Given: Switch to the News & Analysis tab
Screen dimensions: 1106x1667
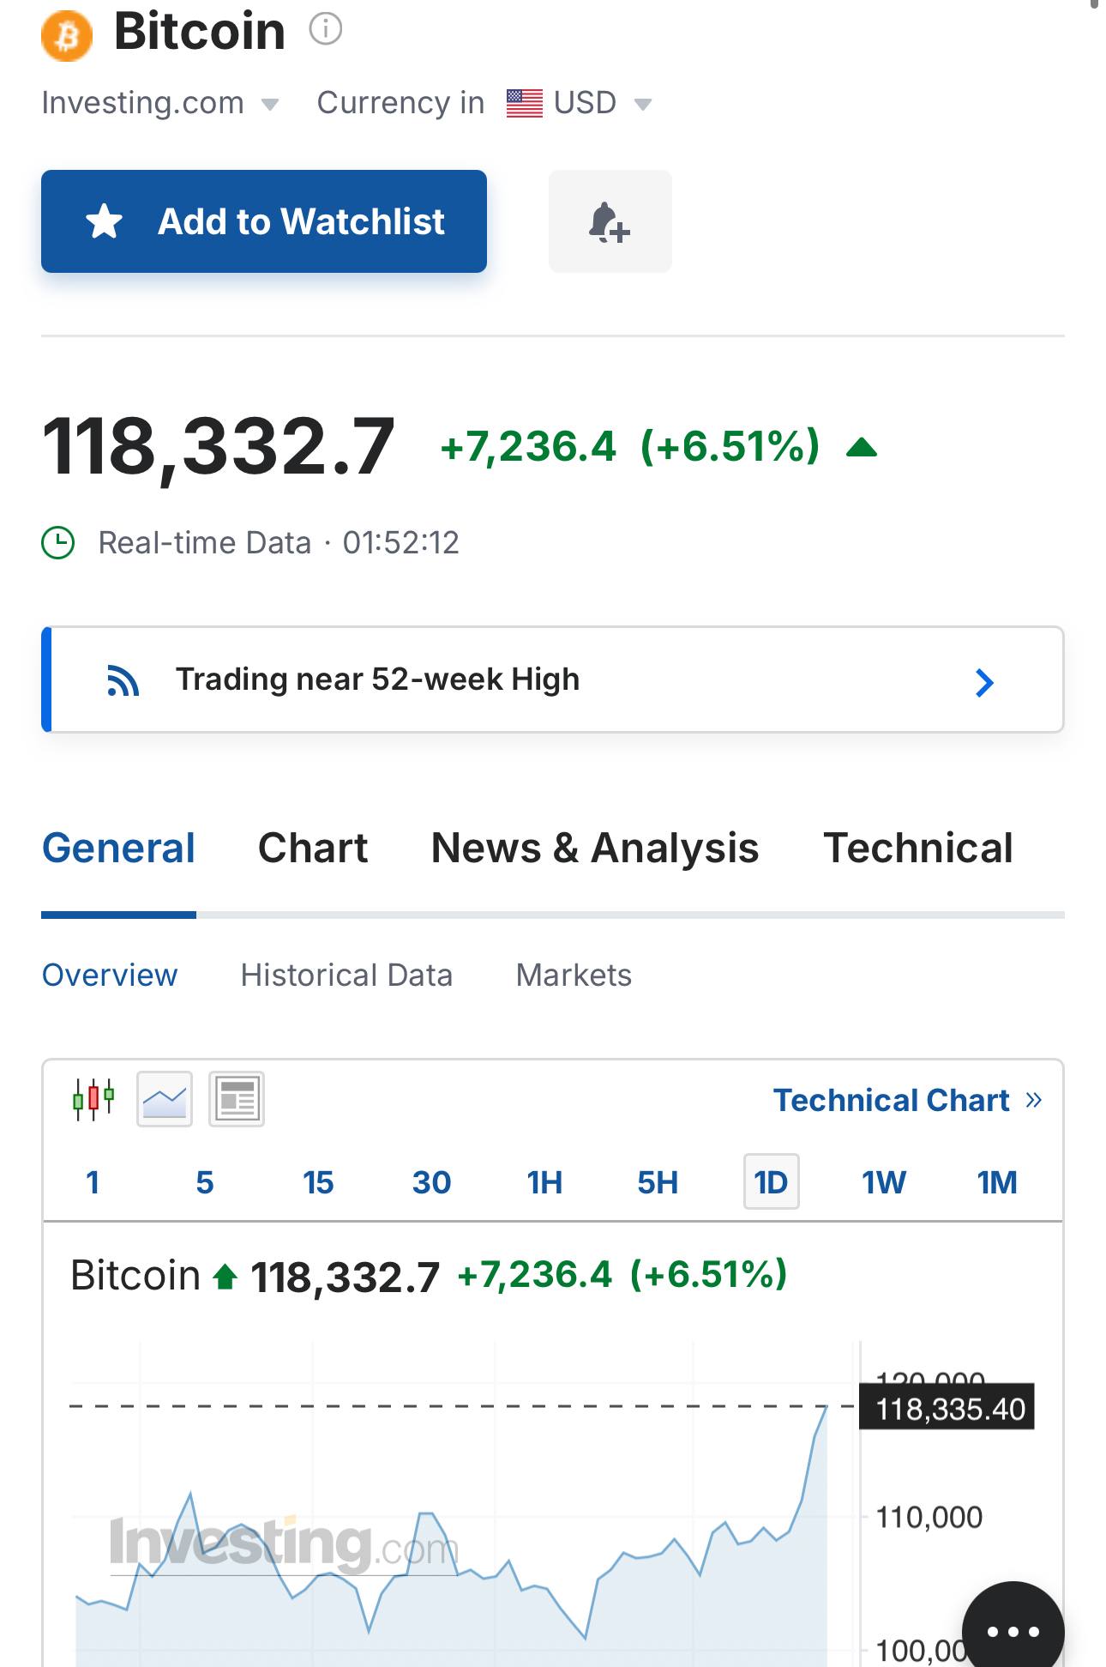Looking at the screenshot, I should point(594,849).
